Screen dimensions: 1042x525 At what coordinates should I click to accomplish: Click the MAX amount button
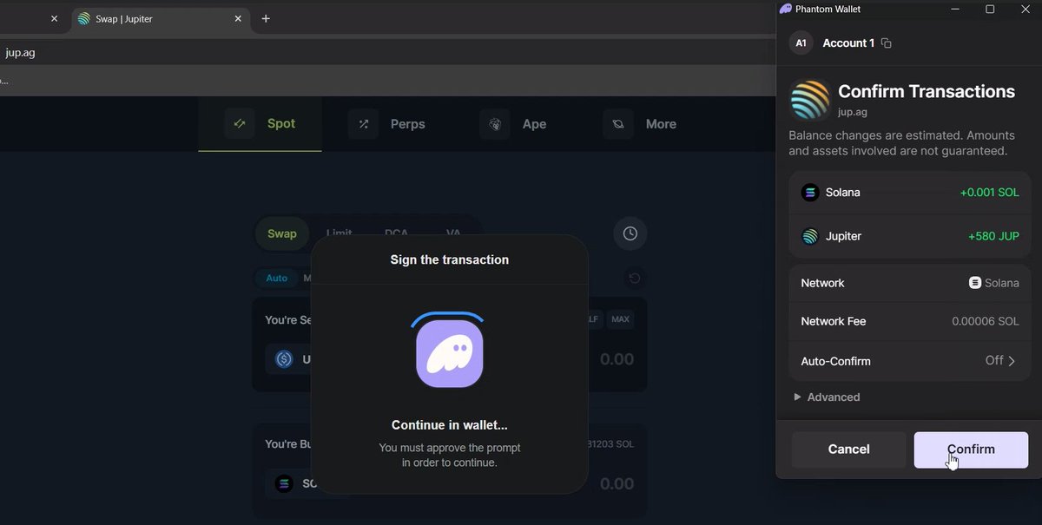[x=620, y=319]
